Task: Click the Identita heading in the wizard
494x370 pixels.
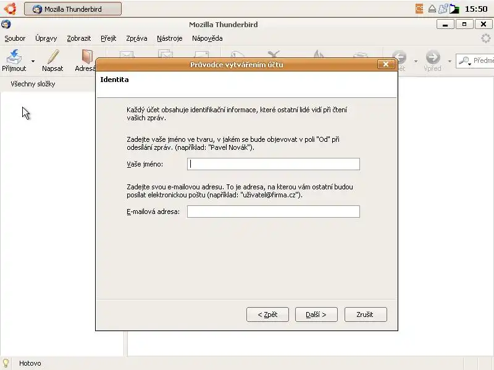Action: 114,80
